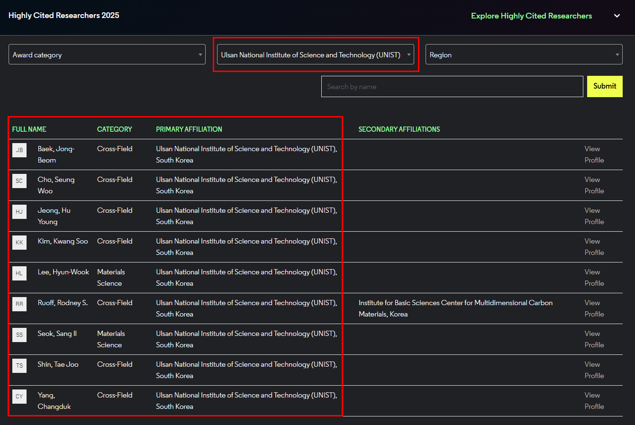Open the Award category dropdown
Viewport: 635px width, 425px height.
[x=107, y=54]
